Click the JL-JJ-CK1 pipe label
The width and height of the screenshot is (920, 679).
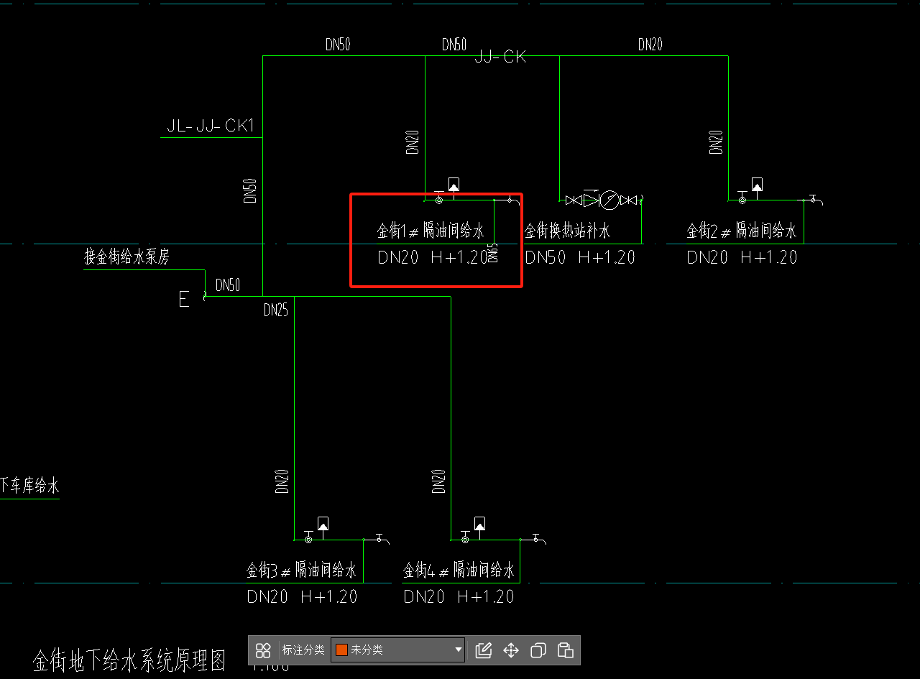coord(211,126)
